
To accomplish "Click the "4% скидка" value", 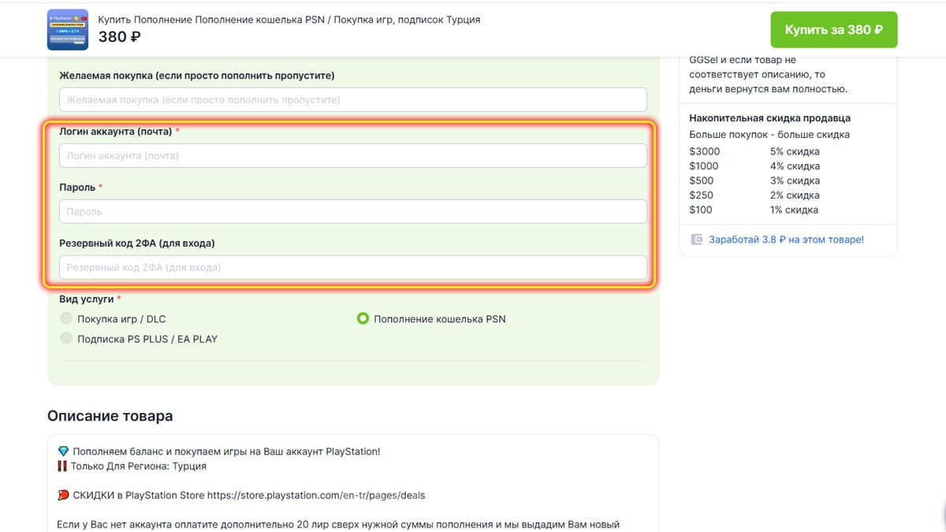I will [795, 166].
